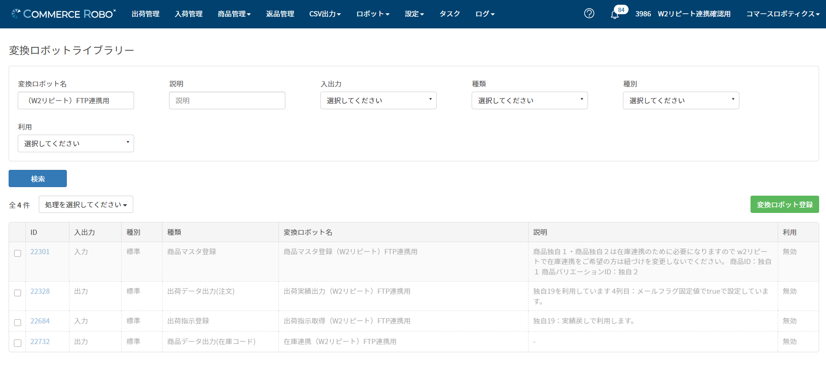
Task: Tick the checkbox for ID 22684
Action: tap(18, 323)
